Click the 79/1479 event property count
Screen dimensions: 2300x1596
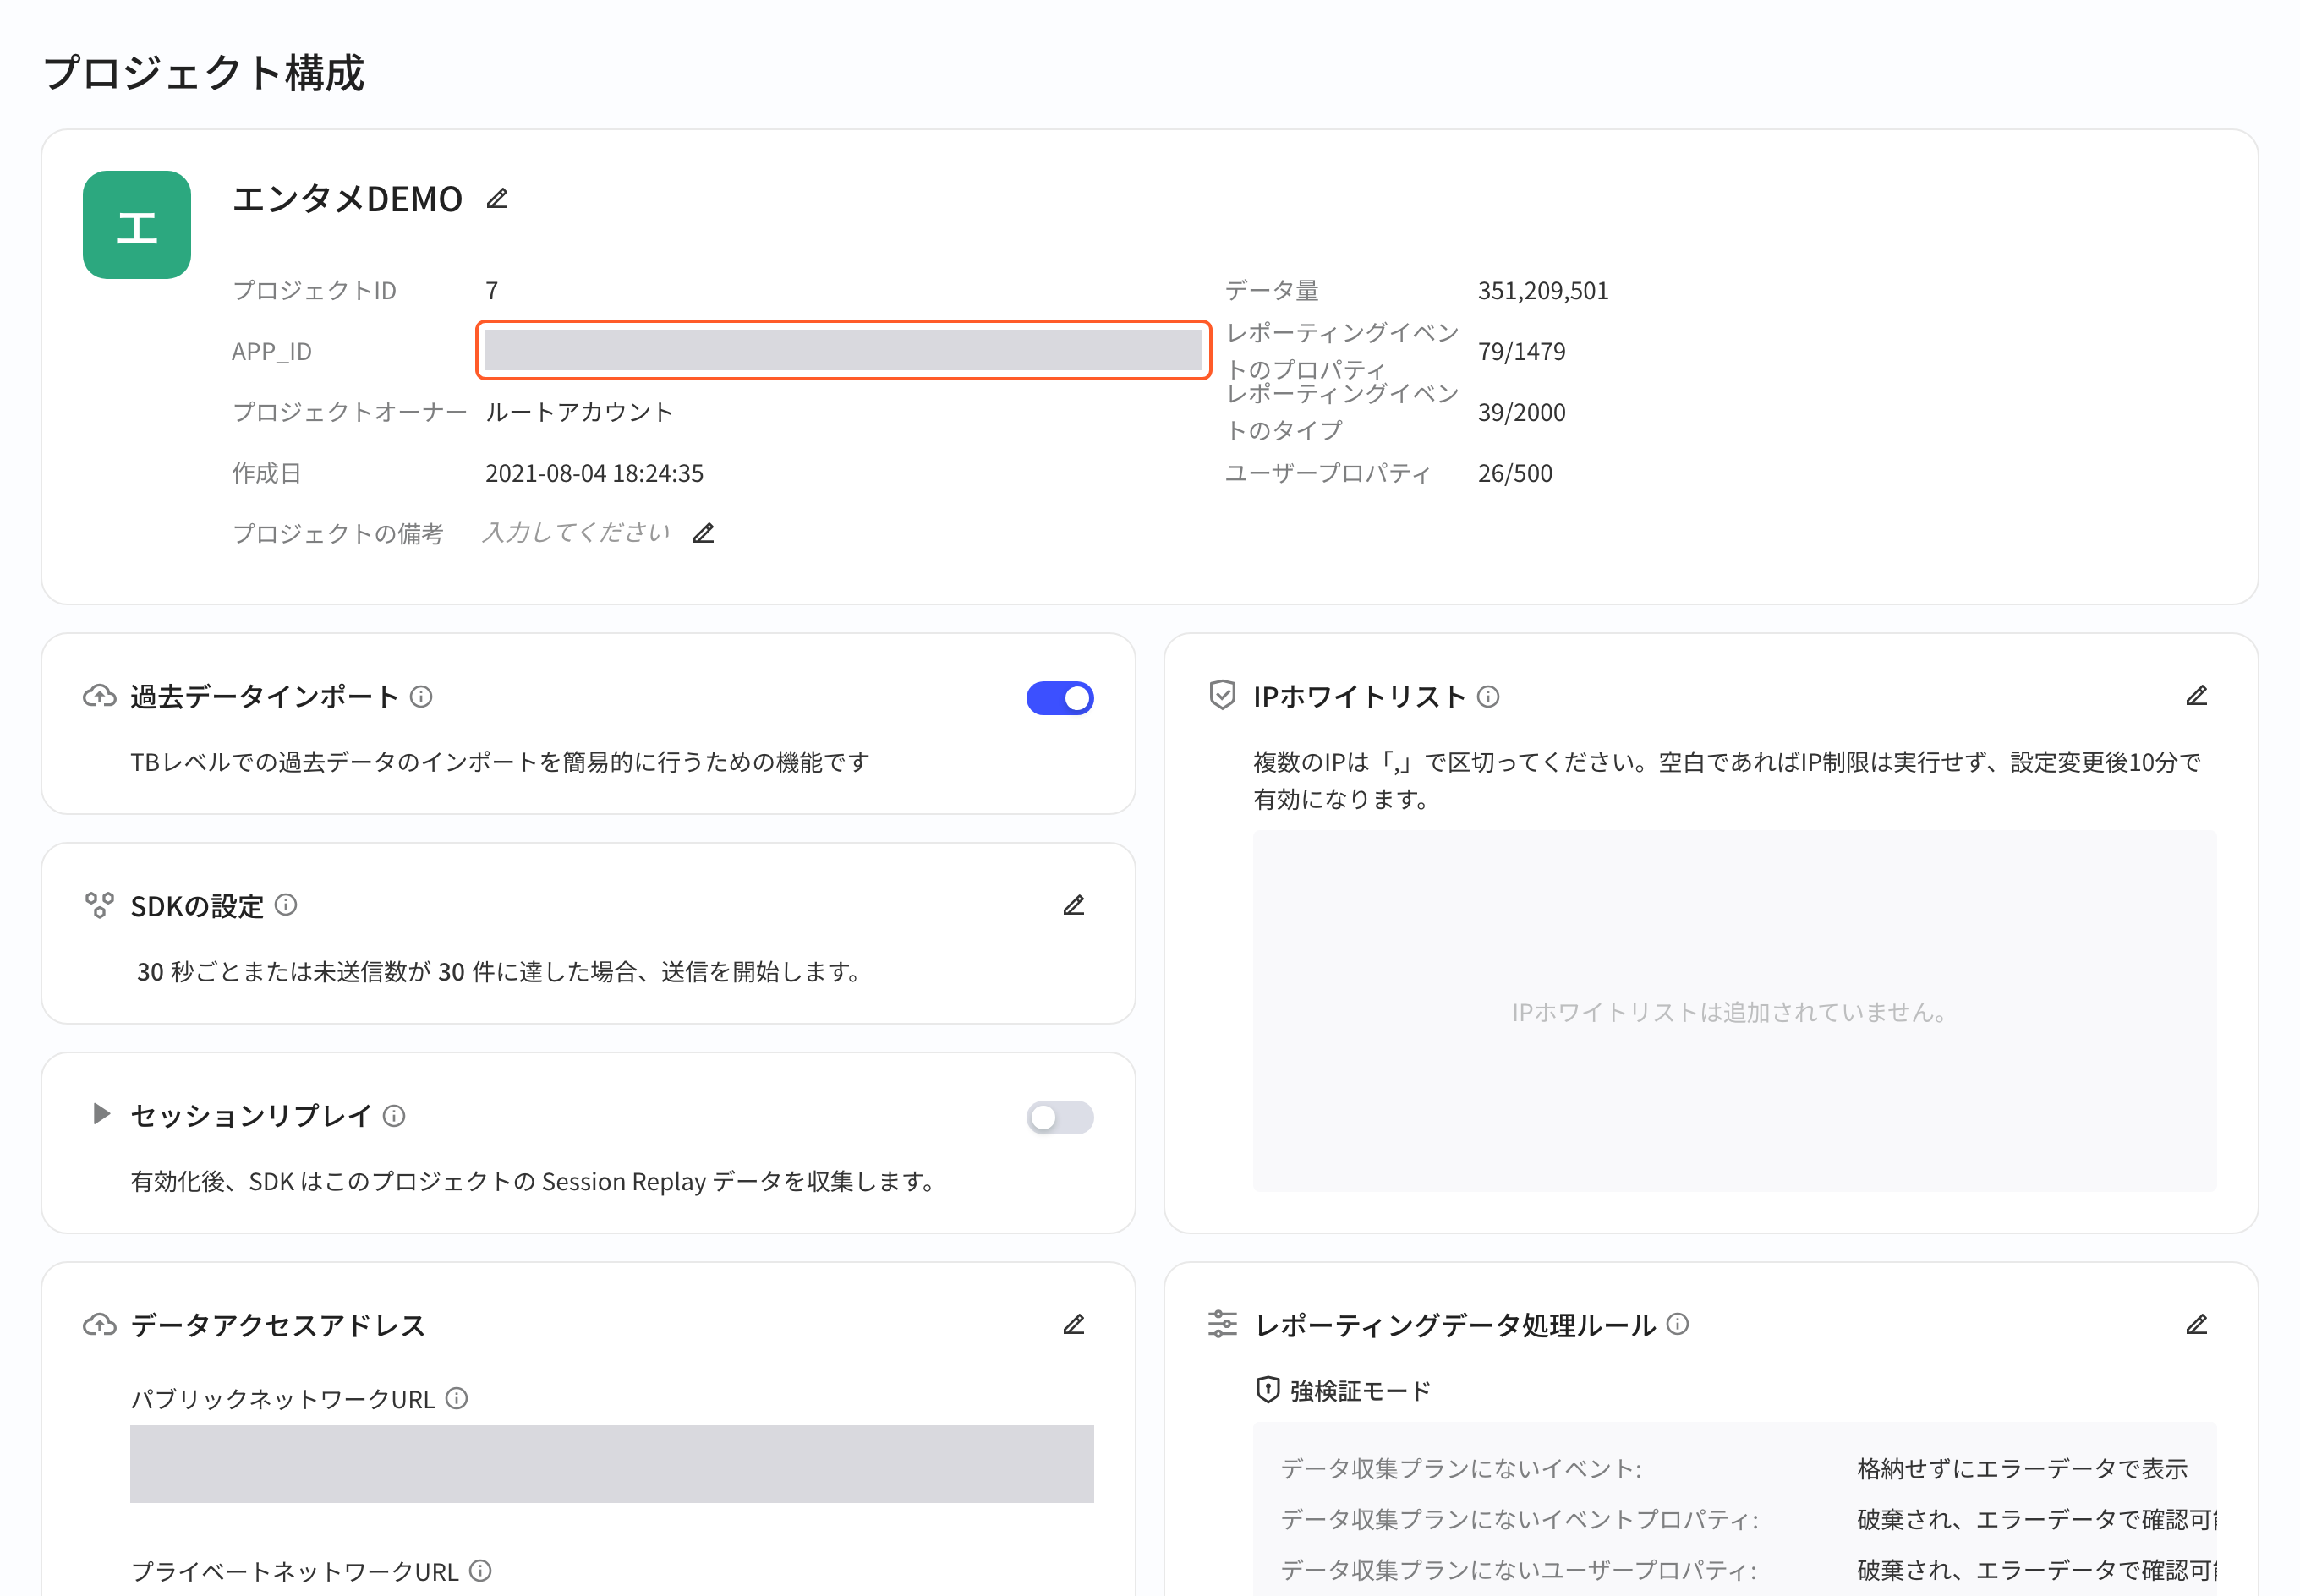point(1522,352)
